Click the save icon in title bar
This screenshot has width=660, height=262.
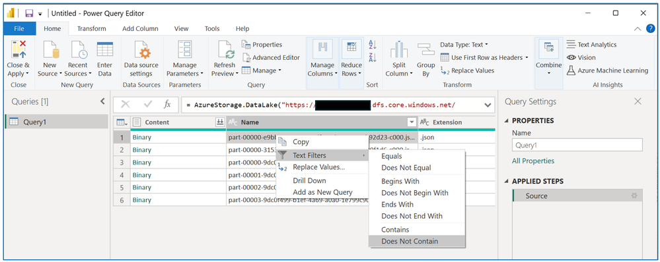[29, 13]
